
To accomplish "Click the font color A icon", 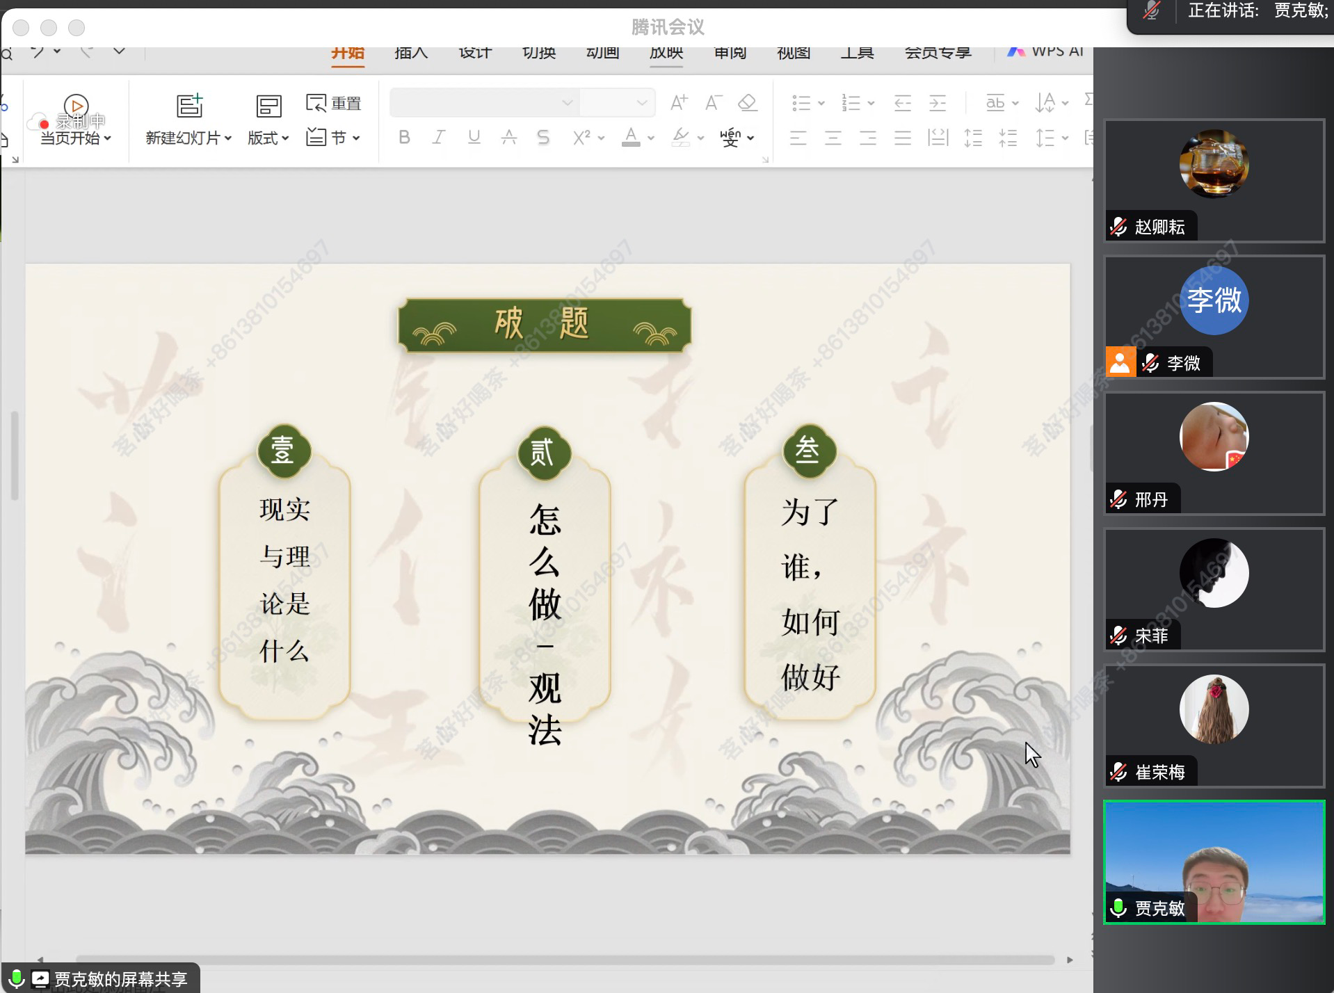I will pos(631,137).
